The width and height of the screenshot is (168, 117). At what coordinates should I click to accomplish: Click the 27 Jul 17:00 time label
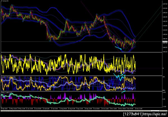click(x=54, y=109)
